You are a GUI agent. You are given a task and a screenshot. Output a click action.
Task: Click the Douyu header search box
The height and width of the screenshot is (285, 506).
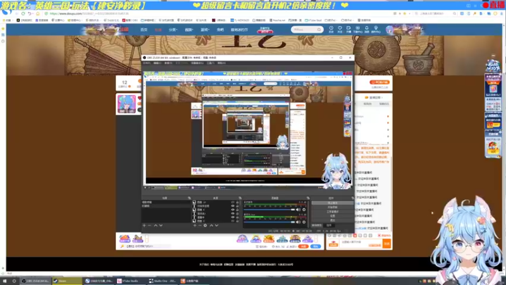pyautogui.click(x=307, y=29)
